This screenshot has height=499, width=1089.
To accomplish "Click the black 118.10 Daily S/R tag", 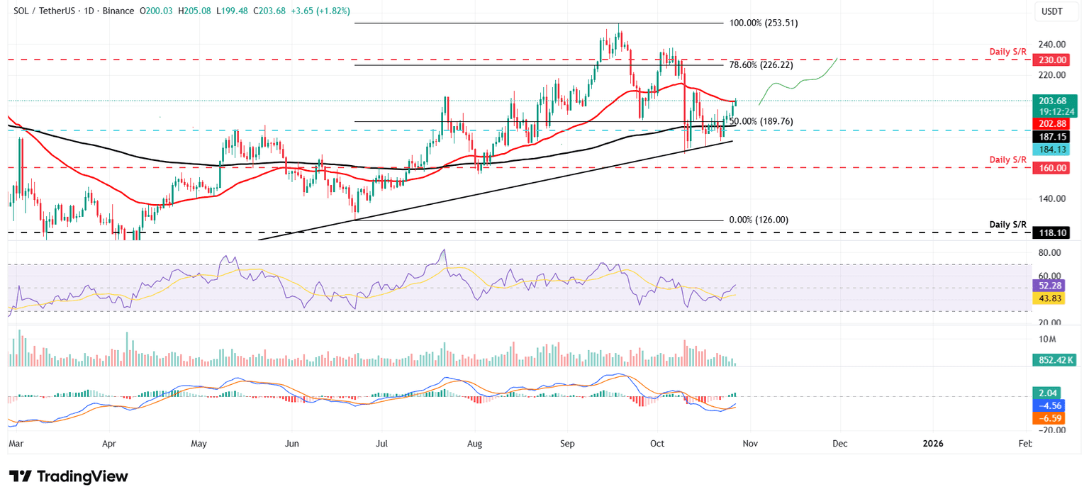I will click(x=1051, y=232).
